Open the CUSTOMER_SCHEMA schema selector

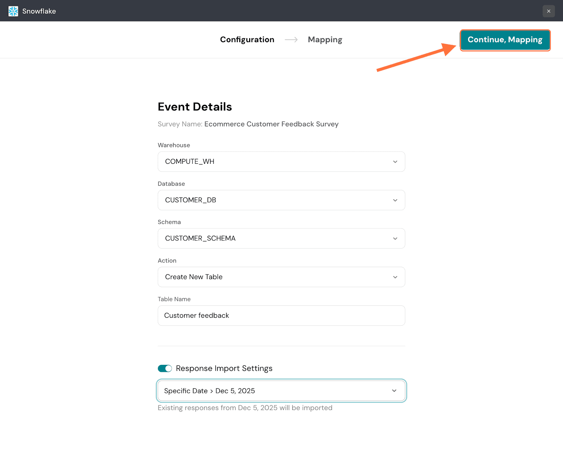pyautogui.click(x=274, y=239)
